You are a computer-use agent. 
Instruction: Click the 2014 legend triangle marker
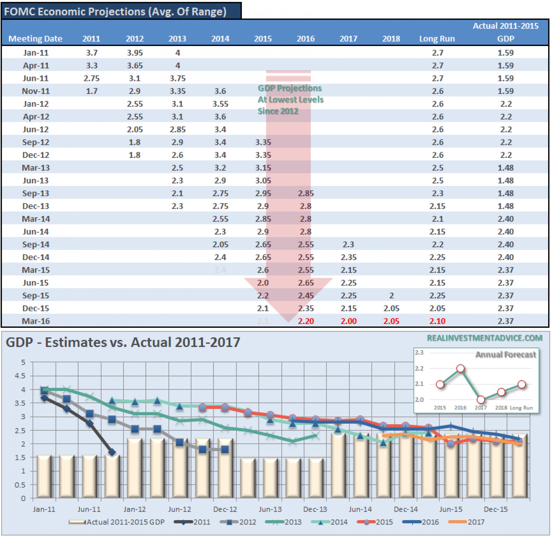coord(321,523)
